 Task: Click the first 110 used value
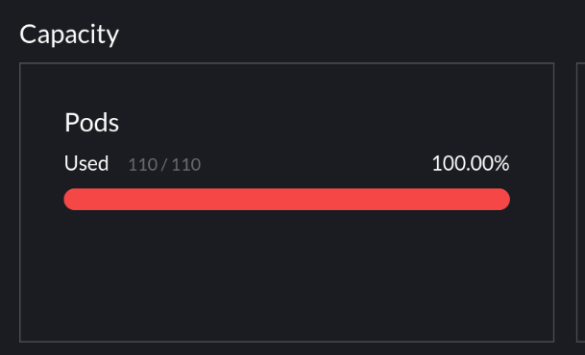(x=143, y=165)
